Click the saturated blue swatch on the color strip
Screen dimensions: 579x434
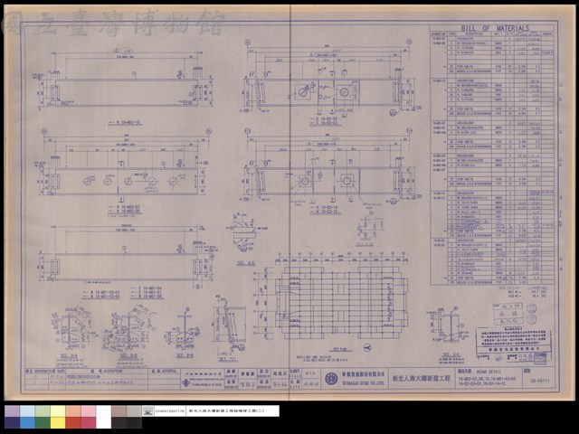tap(27, 423)
